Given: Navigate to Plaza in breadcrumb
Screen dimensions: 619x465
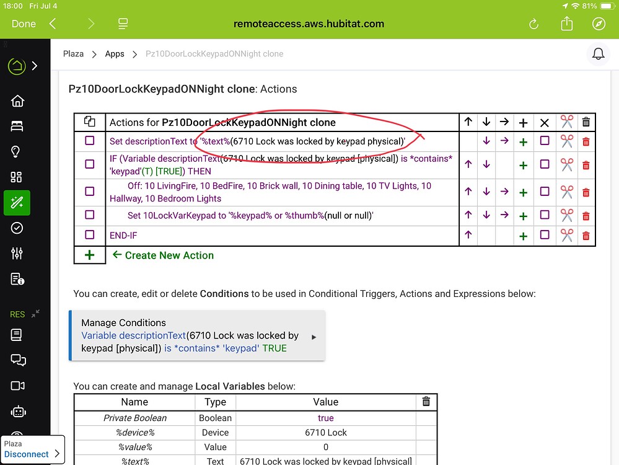Looking at the screenshot, I should pos(73,54).
